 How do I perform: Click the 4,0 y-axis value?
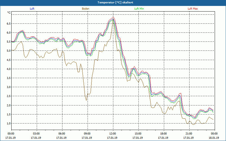tap(9, 69)
